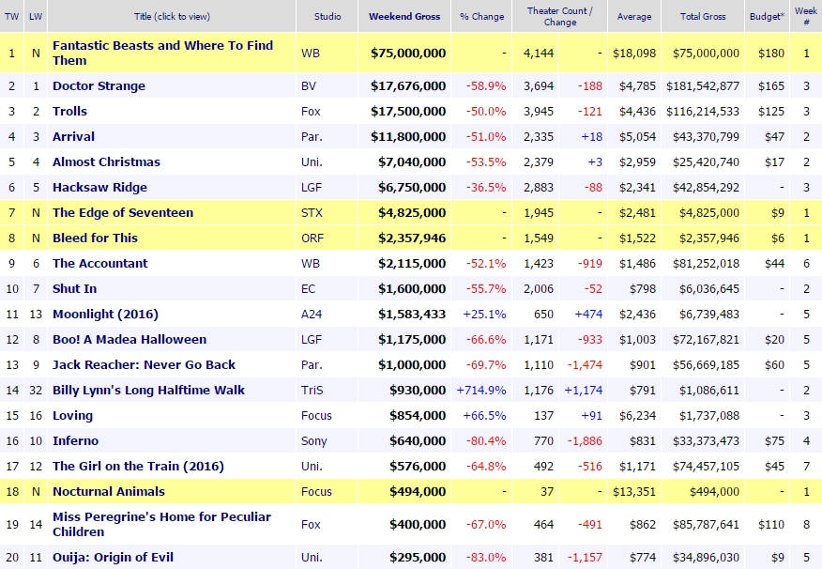Click WB studio link for Fantastic Beasts
The width and height of the screenshot is (822, 569).
311,54
